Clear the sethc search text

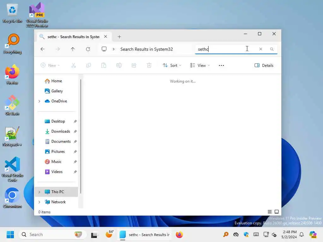pyautogui.click(x=261, y=49)
